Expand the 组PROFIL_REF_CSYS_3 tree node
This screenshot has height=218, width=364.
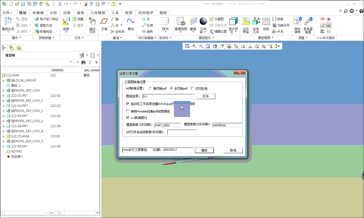[4, 121]
